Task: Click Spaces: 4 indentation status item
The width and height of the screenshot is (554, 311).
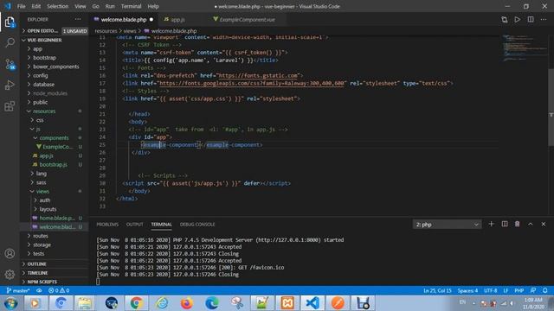Action: [467, 290]
